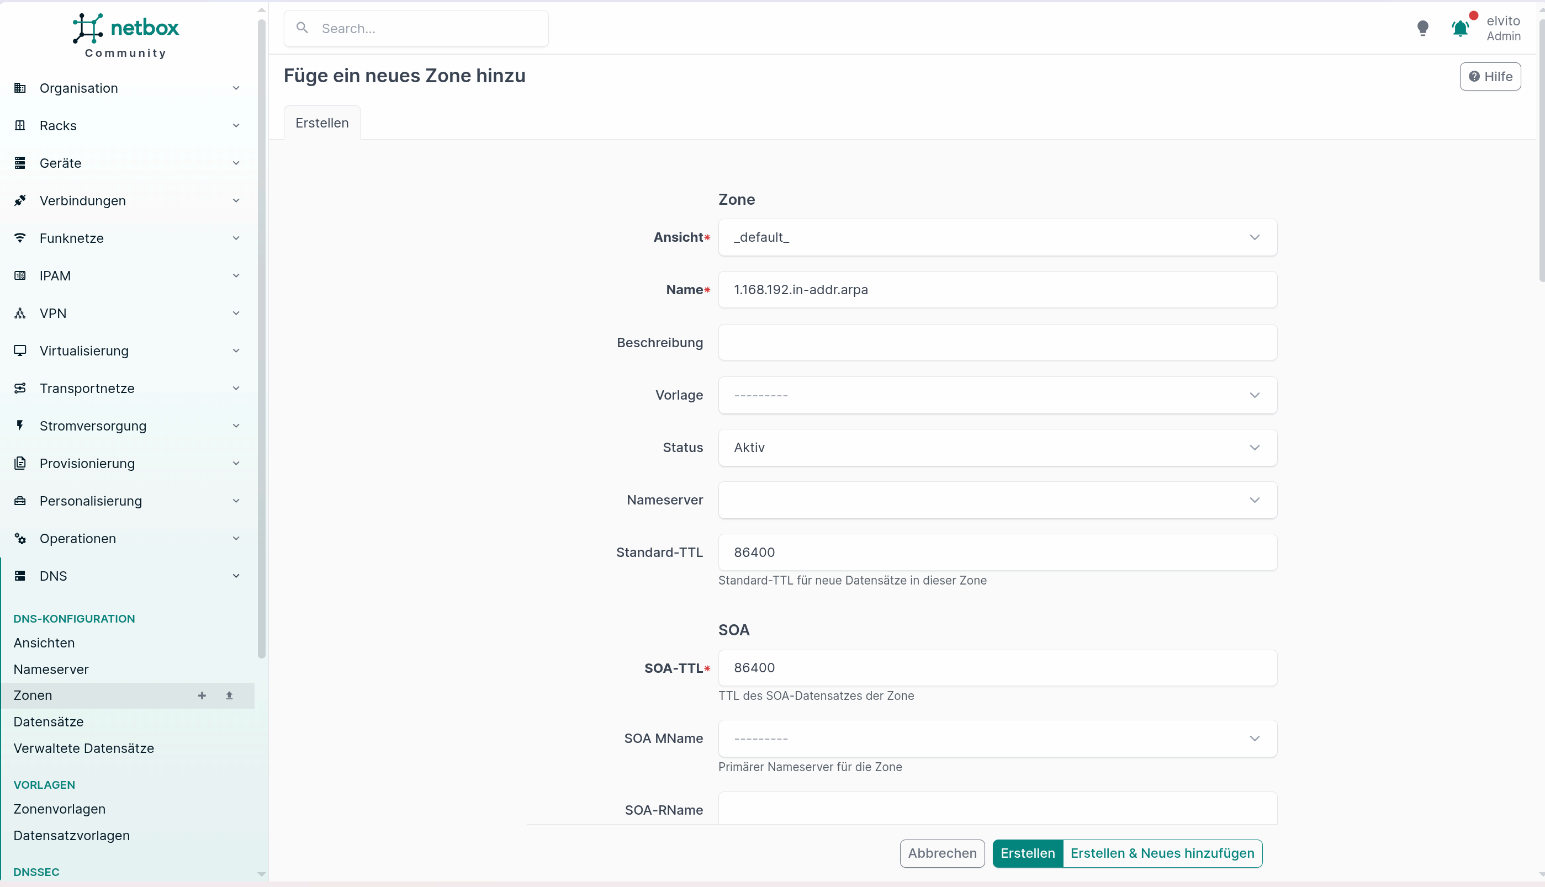
Task: Expand the IPAM menu chevron
Action: [x=236, y=276]
